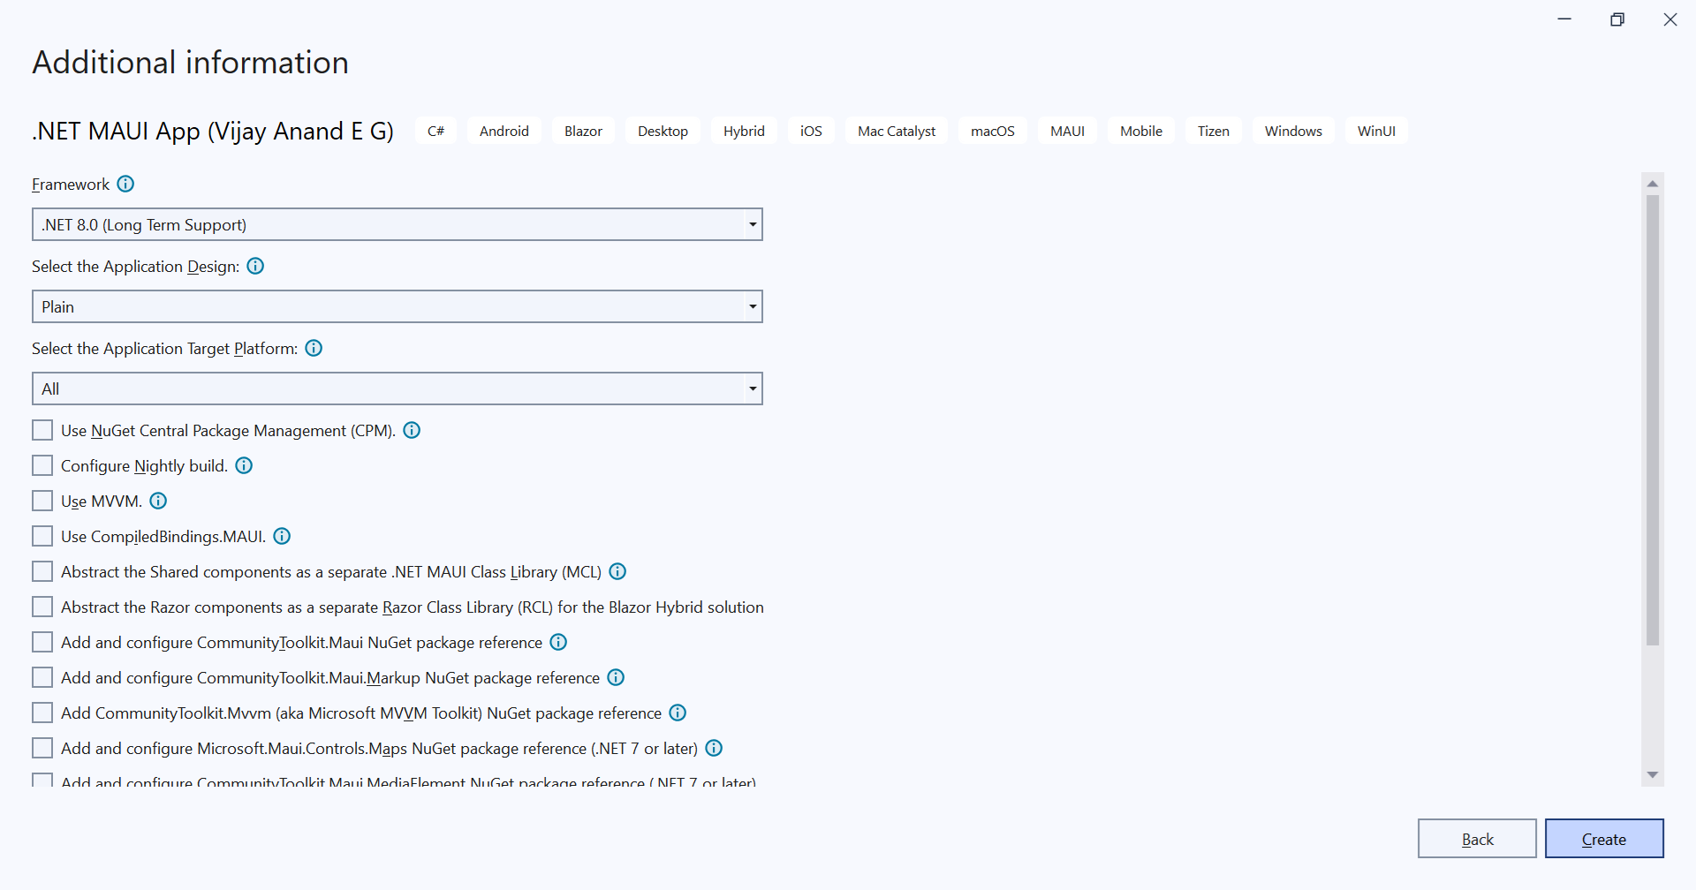Restore down the dialog window

1617,19
